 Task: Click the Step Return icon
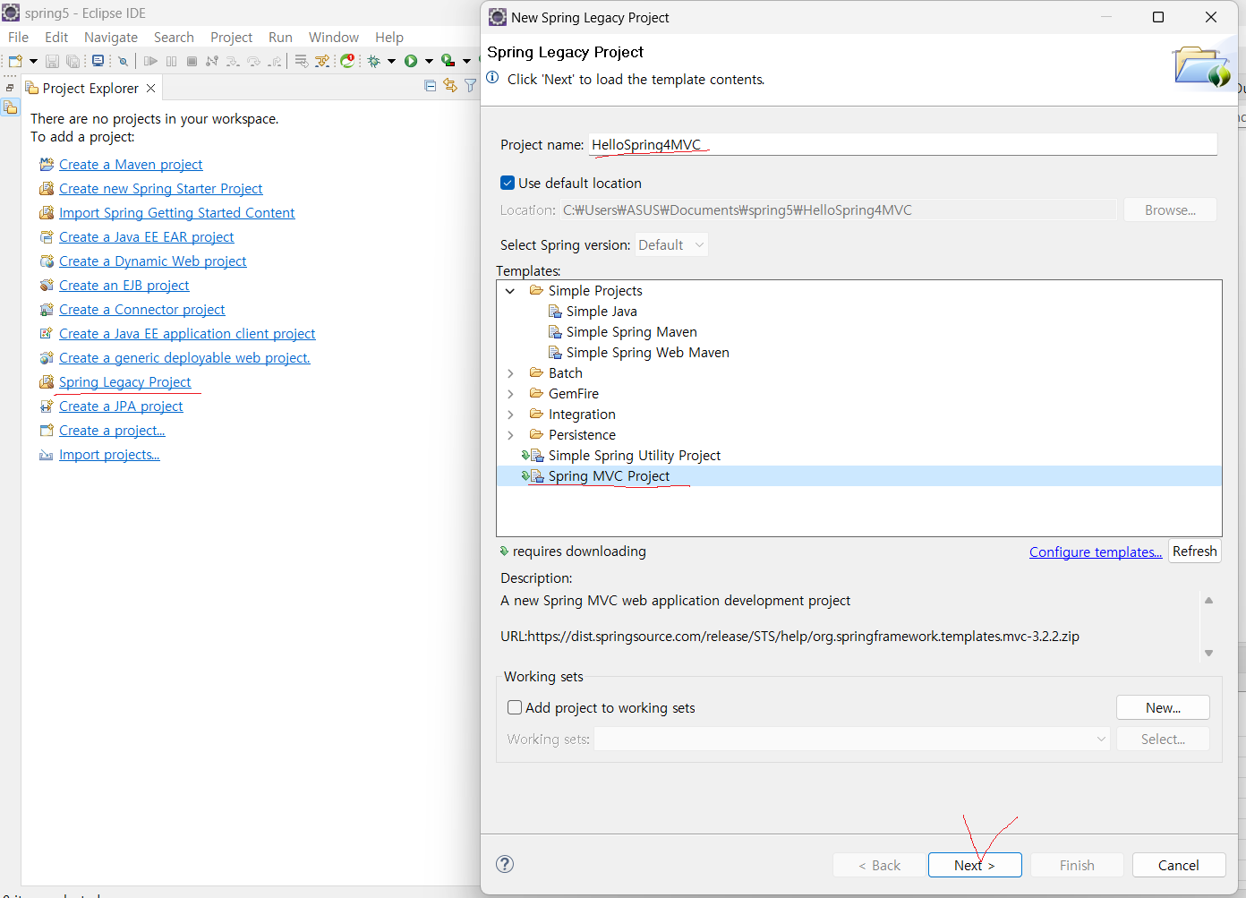pos(275,61)
